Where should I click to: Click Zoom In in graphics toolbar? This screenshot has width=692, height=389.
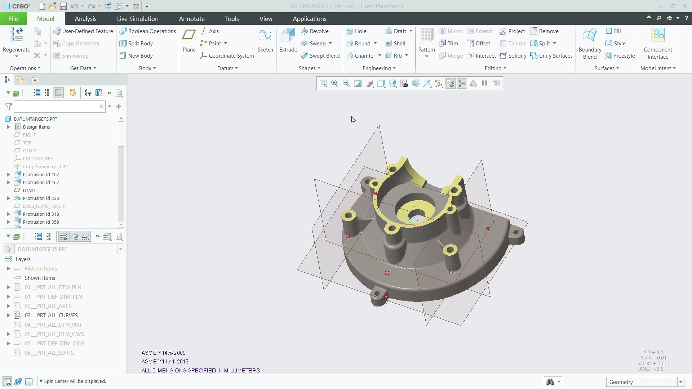coord(335,84)
